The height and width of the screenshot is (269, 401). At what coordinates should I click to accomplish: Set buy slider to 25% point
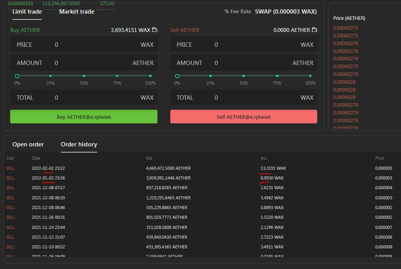50,76
